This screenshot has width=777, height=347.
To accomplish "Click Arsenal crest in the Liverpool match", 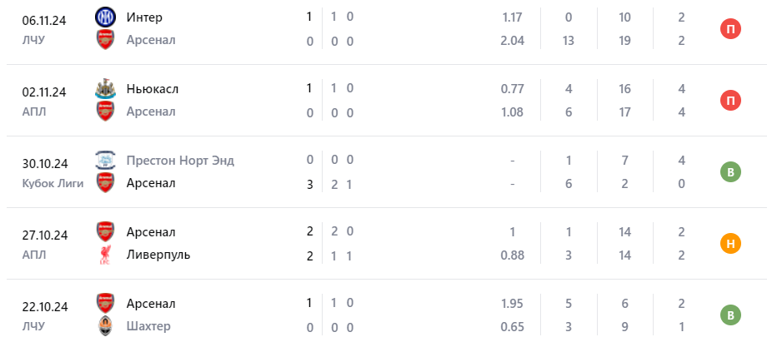I will coord(105,231).
